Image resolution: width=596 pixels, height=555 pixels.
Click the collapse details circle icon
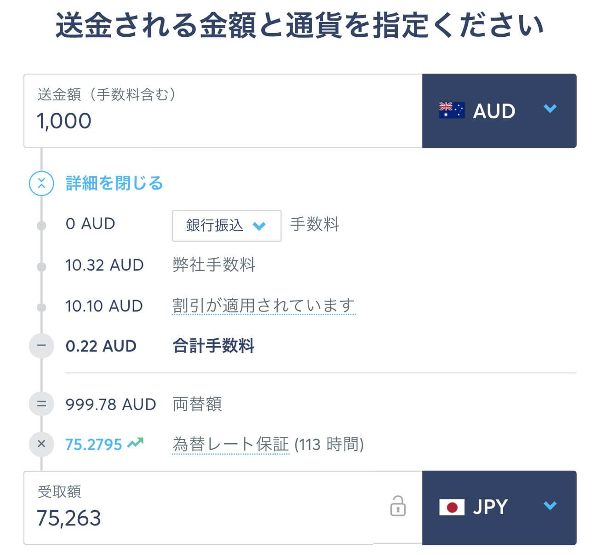(x=41, y=183)
